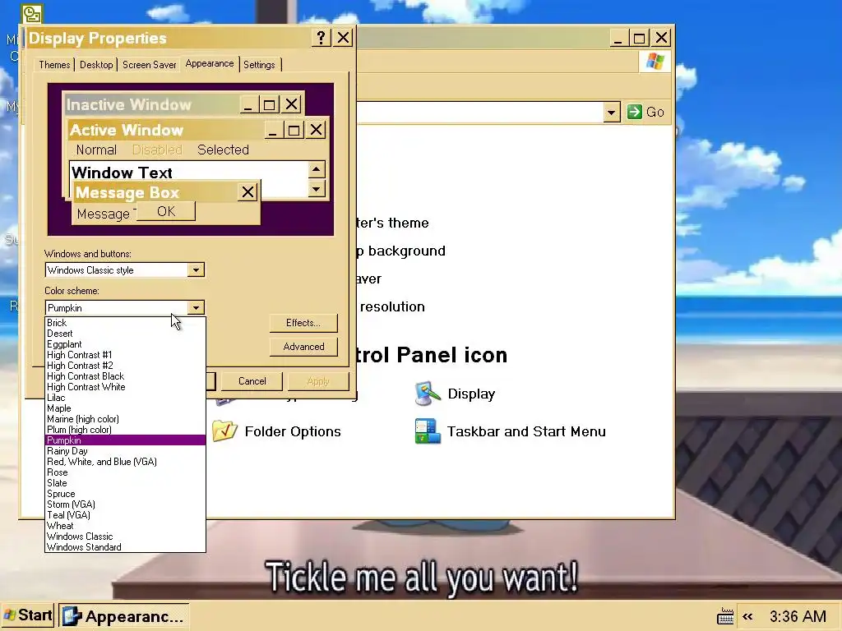Choose Maple color scheme
Viewport: 842px width, 631px height.
[x=125, y=408]
